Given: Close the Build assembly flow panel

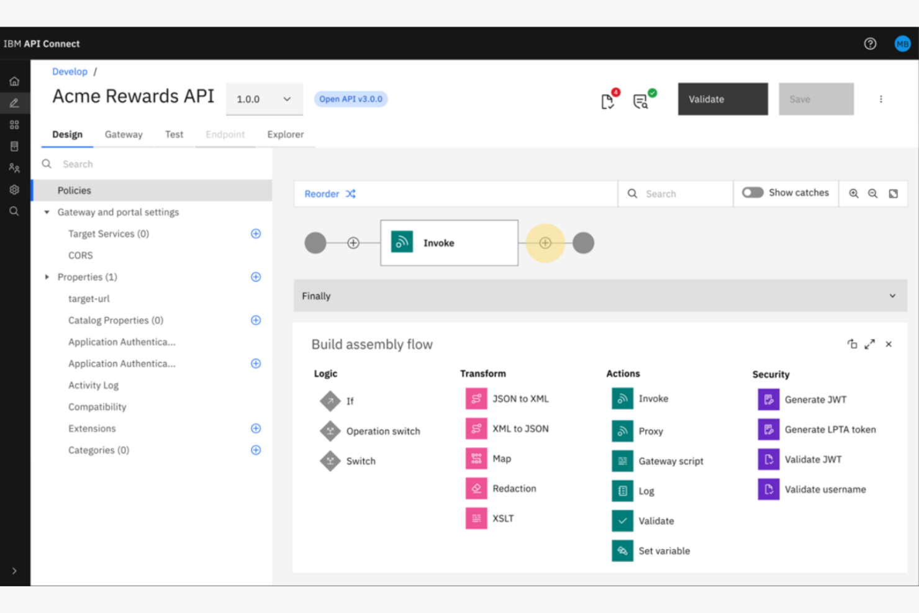Looking at the screenshot, I should coord(889,344).
